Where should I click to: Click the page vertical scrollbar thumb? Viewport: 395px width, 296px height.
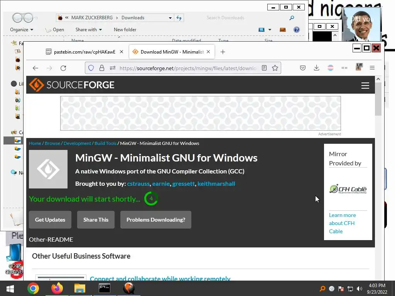378,99
